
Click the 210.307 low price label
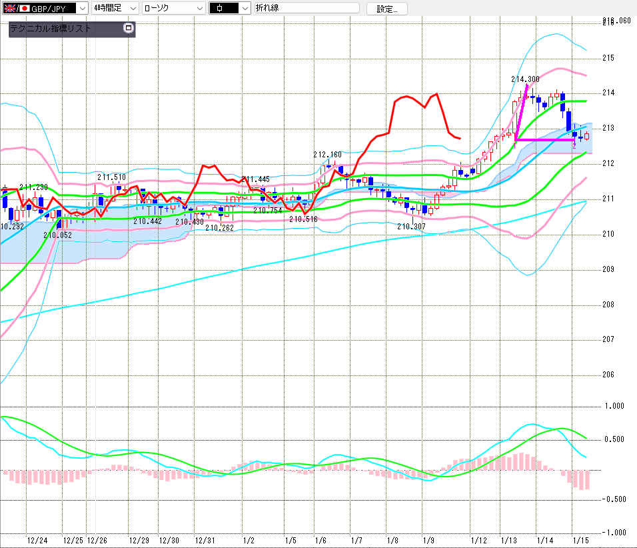click(411, 227)
